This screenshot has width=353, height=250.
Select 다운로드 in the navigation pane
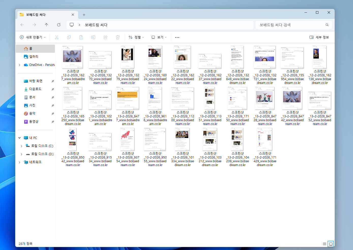(x=35, y=89)
